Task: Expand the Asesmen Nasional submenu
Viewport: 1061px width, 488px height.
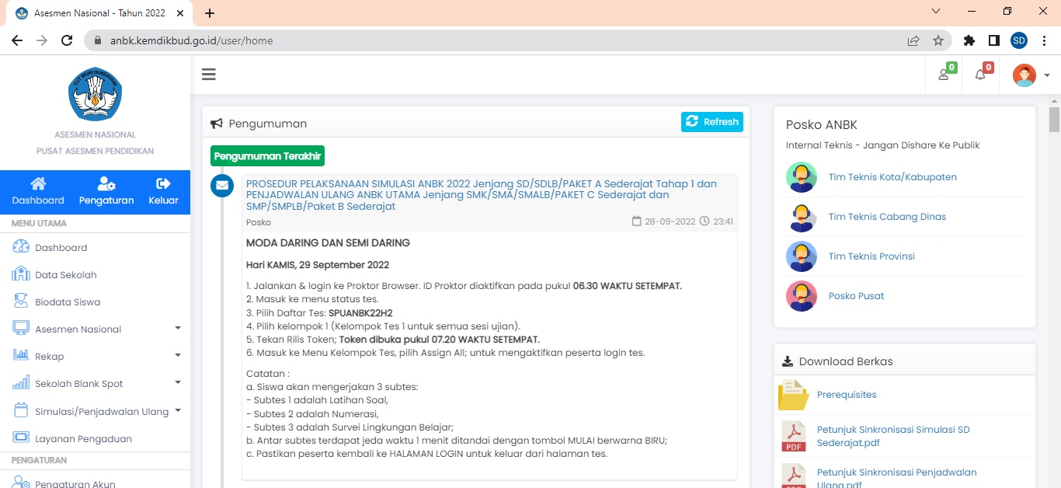Action: coord(177,329)
